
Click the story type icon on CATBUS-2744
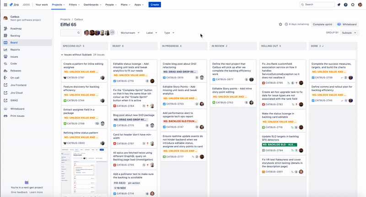point(65,100)
